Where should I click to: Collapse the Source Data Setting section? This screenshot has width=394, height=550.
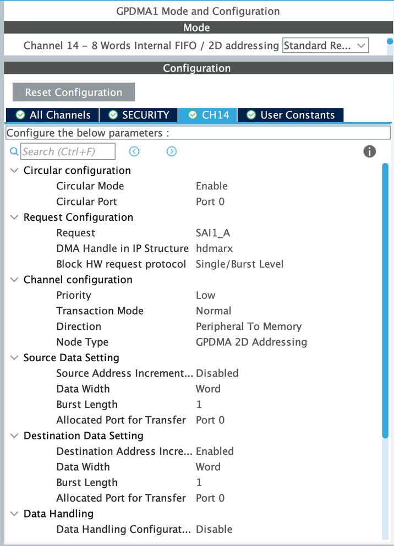coord(14,357)
